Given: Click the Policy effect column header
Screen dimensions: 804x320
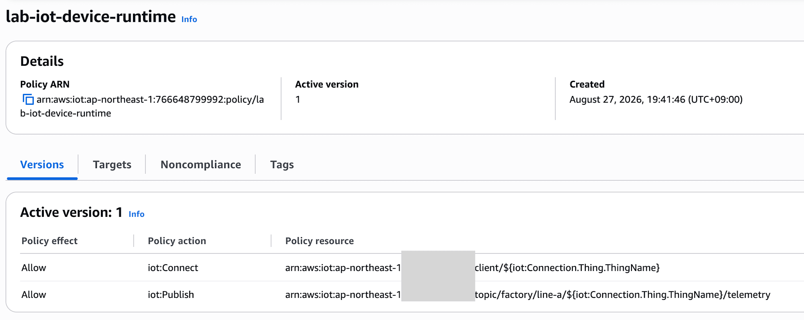Looking at the screenshot, I should 49,241.
